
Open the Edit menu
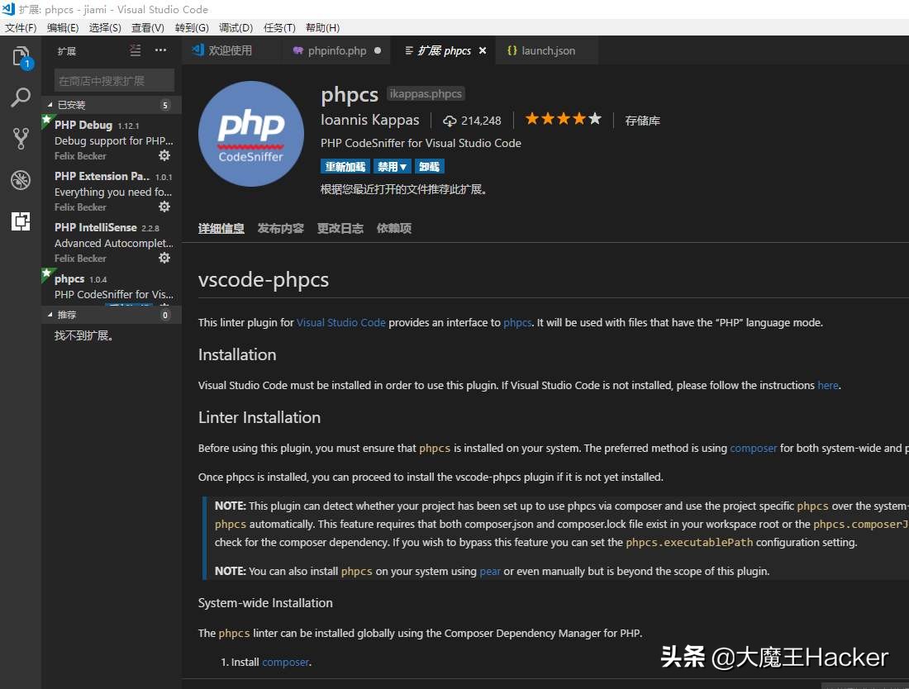point(63,27)
